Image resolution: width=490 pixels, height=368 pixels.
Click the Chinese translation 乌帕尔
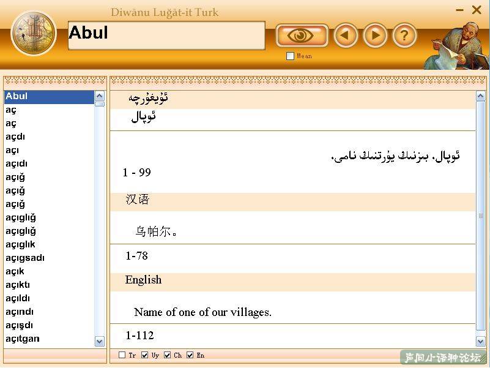pyautogui.click(x=156, y=231)
